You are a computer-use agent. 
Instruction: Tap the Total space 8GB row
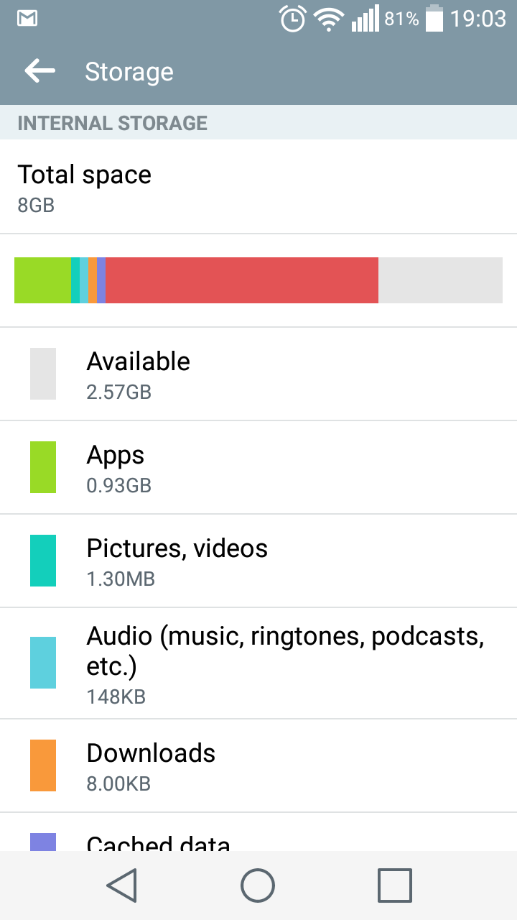(x=258, y=187)
